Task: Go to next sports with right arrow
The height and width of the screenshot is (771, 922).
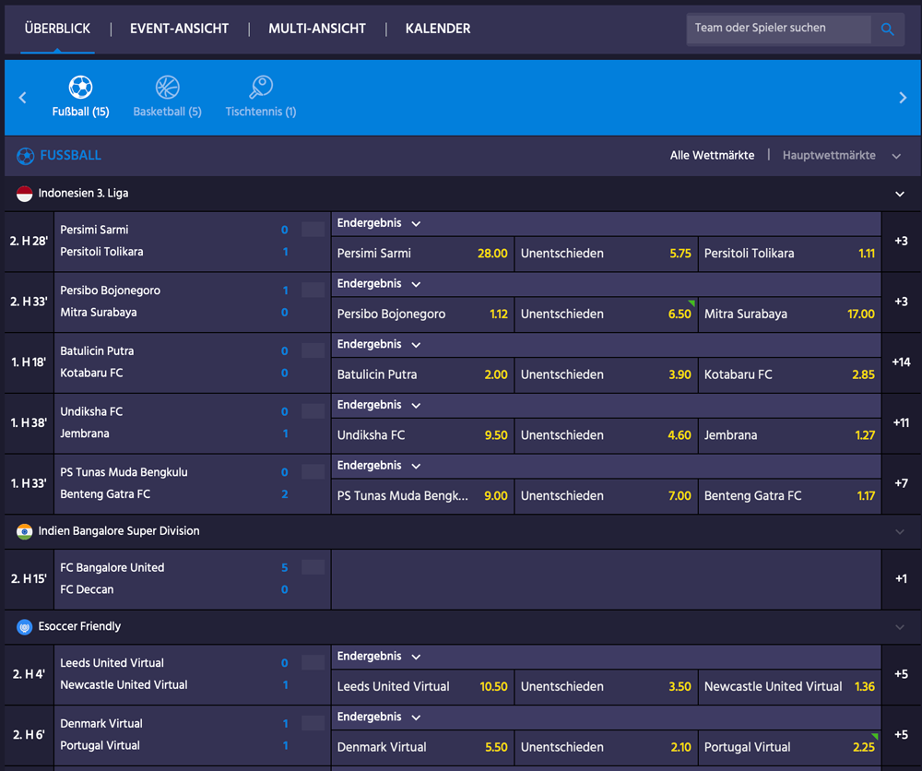Action: 903,98
